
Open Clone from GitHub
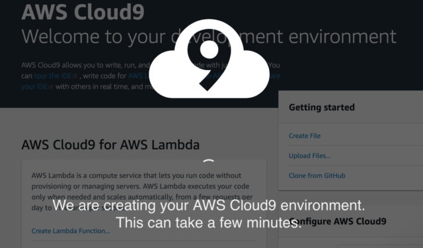pos(317,176)
